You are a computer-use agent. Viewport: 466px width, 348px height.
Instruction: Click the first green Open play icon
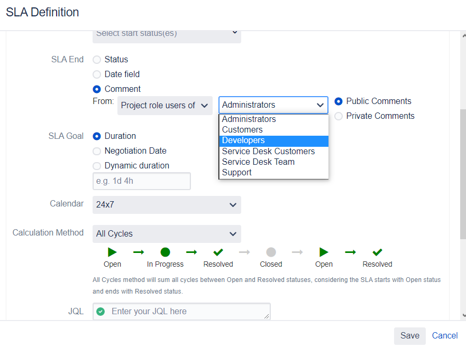(112, 252)
